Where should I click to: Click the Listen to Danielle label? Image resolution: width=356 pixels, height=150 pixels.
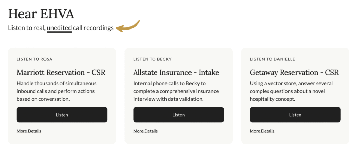(272, 59)
